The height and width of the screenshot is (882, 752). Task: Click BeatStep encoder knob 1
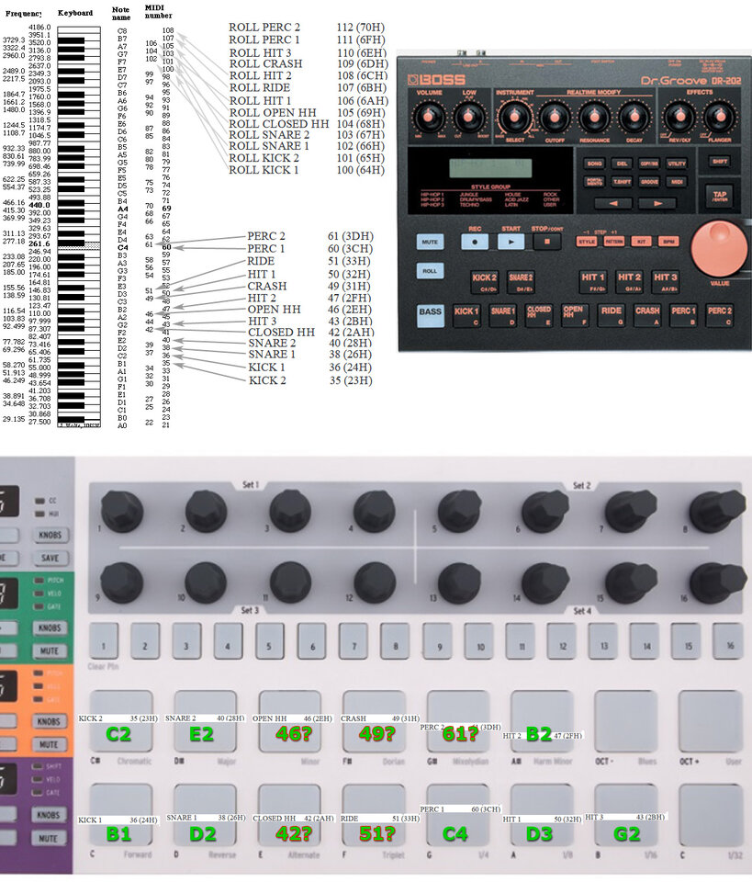(122, 510)
